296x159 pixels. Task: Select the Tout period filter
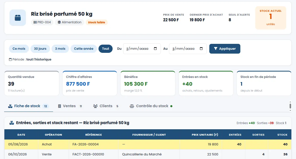point(105,49)
